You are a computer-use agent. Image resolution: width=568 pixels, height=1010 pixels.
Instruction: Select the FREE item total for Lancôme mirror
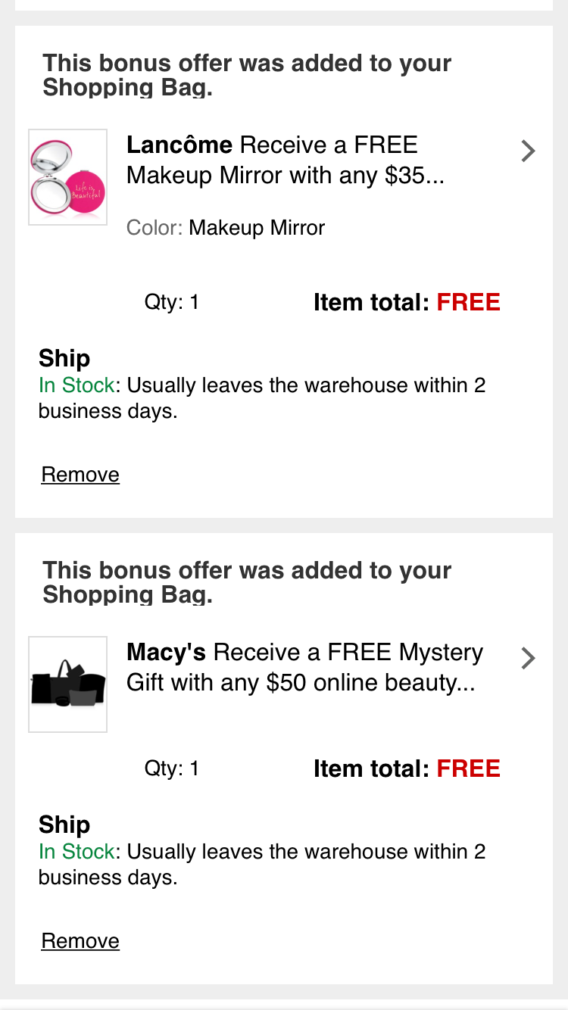pos(468,303)
